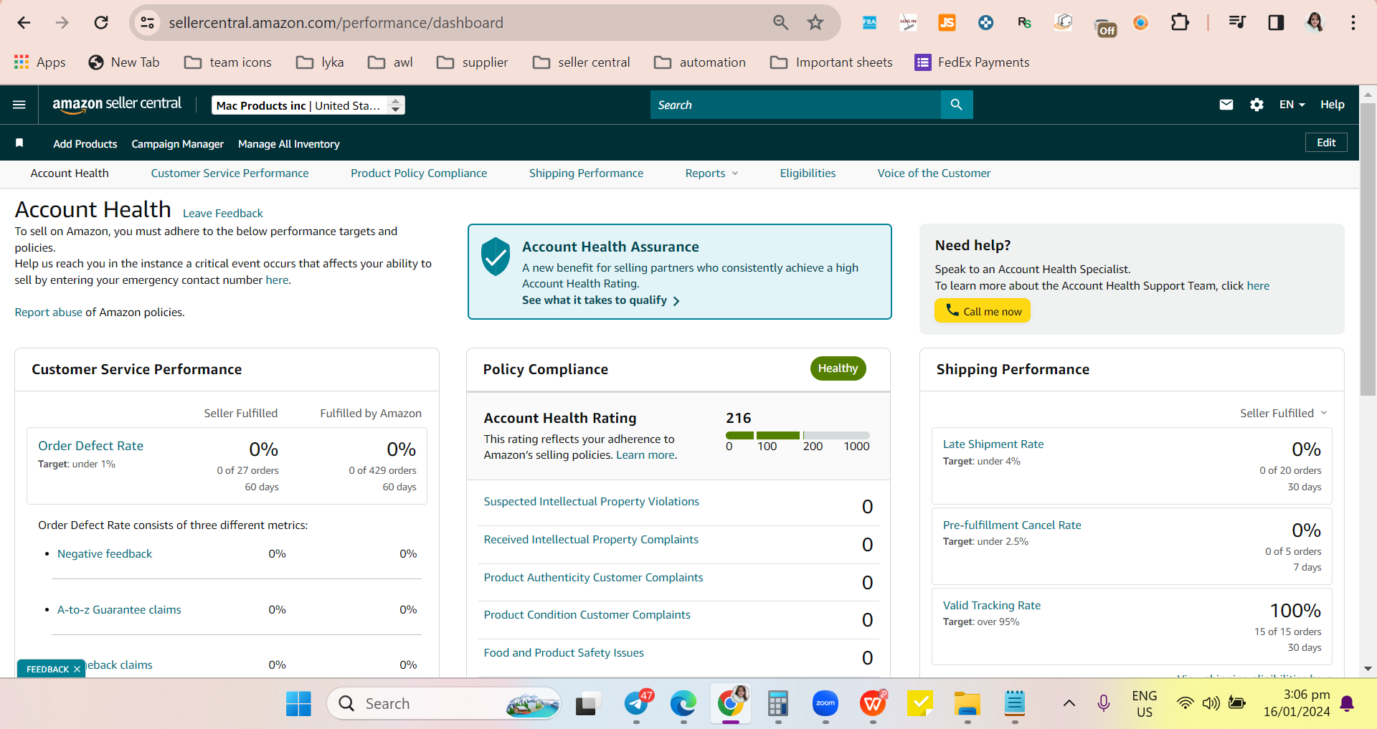Open Shipping Performance tab
The height and width of the screenshot is (729, 1377).
(x=586, y=173)
